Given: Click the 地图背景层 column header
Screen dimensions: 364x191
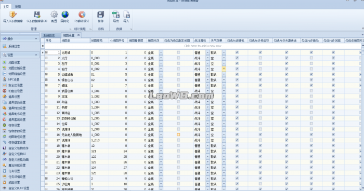Looking at the screenshot, I should [x=137, y=40].
